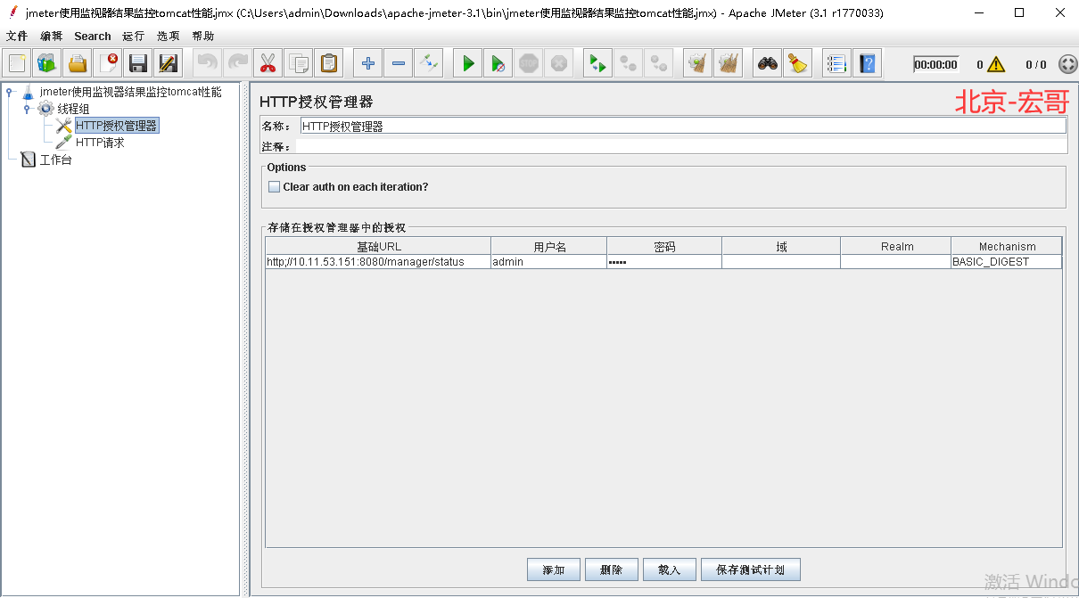Image resolution: width=1079 pixels, height=598 pixels.
Task: Click the admin username cell
Action: click(549, 262)
